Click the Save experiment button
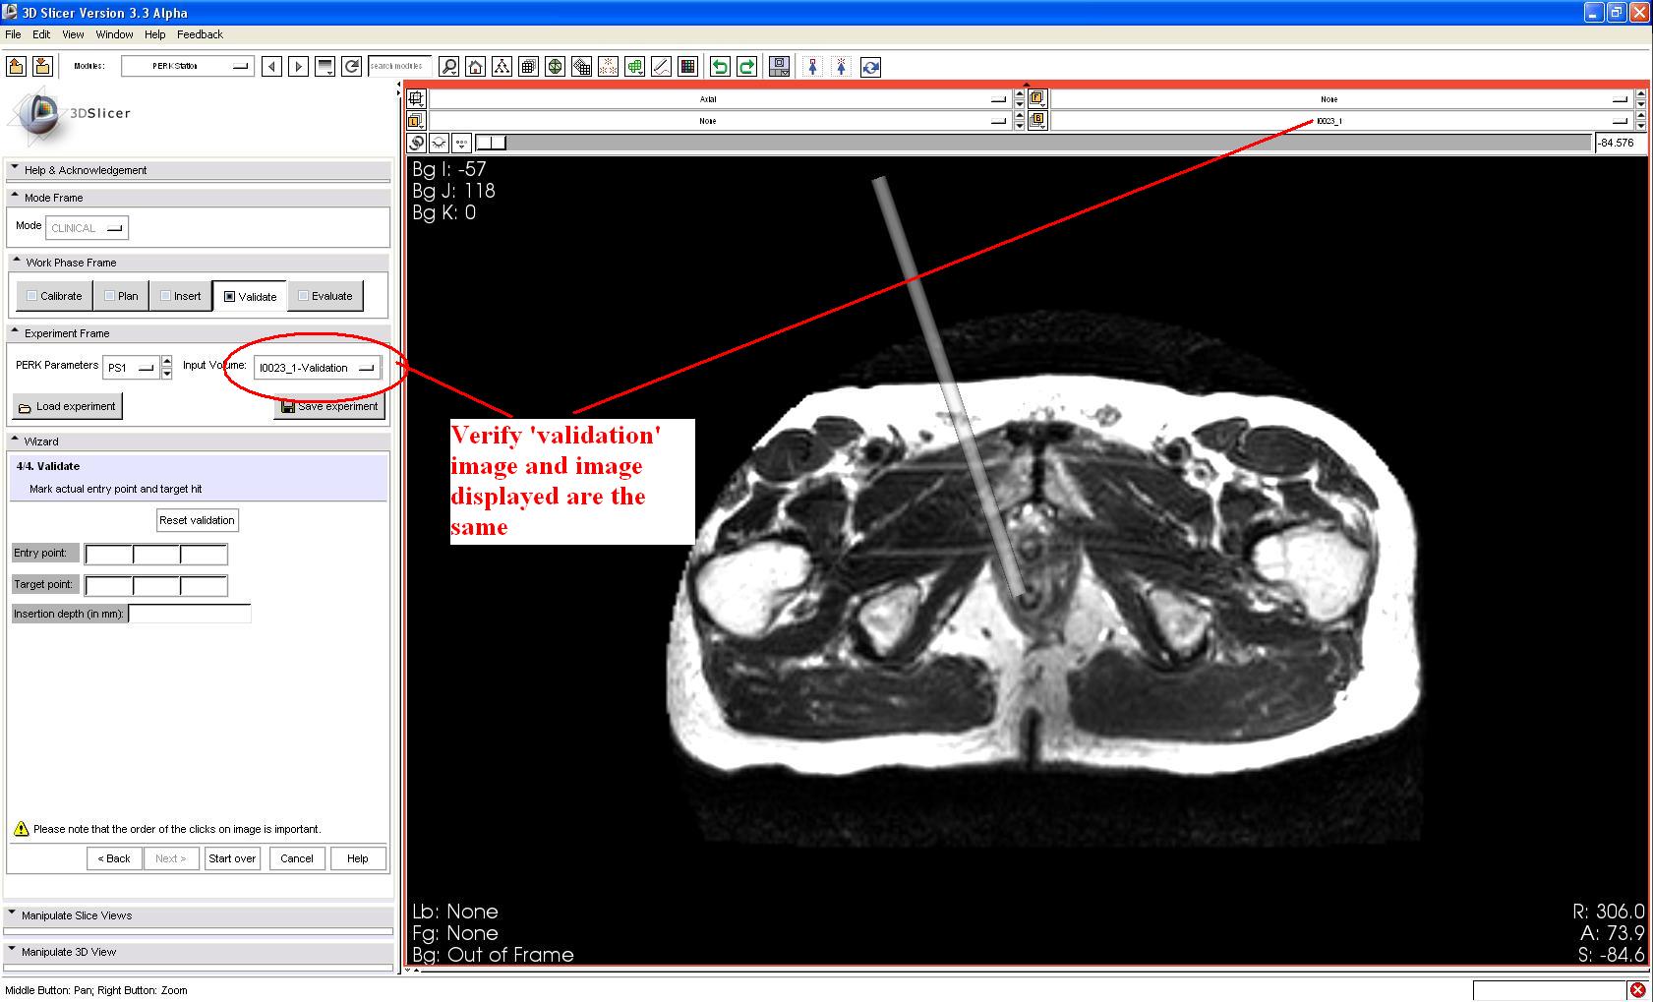This screenshot has width=1653, height=1002. (x=329, y=406)
